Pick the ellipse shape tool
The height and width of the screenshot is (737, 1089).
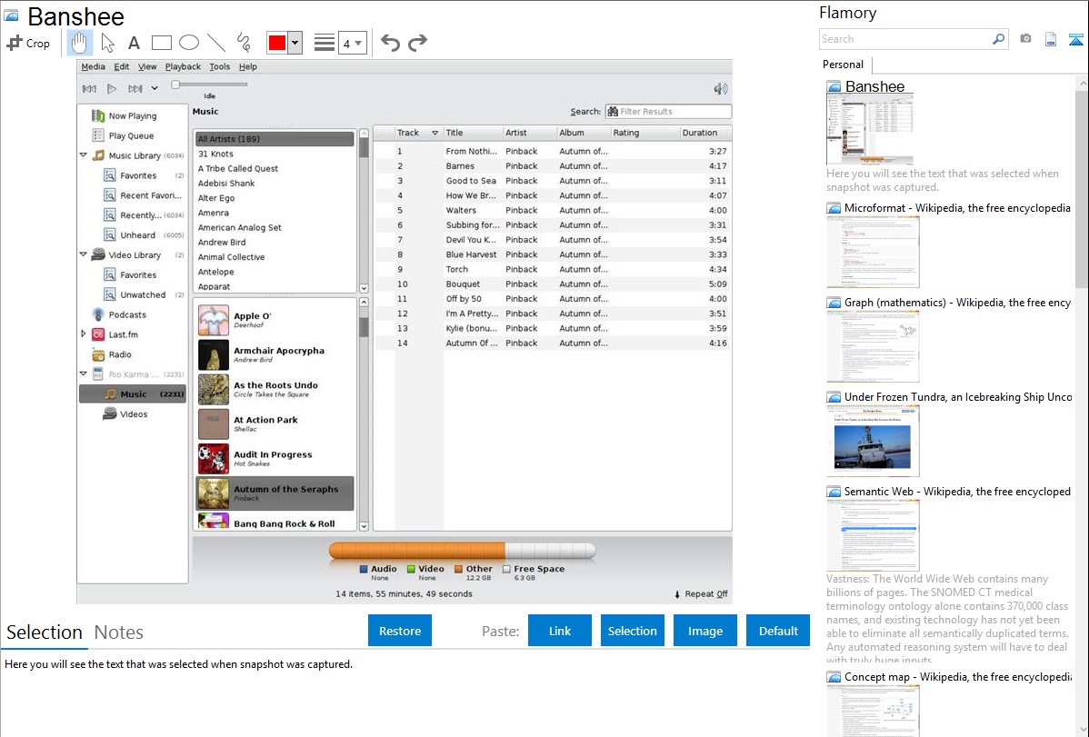point(188,43)
